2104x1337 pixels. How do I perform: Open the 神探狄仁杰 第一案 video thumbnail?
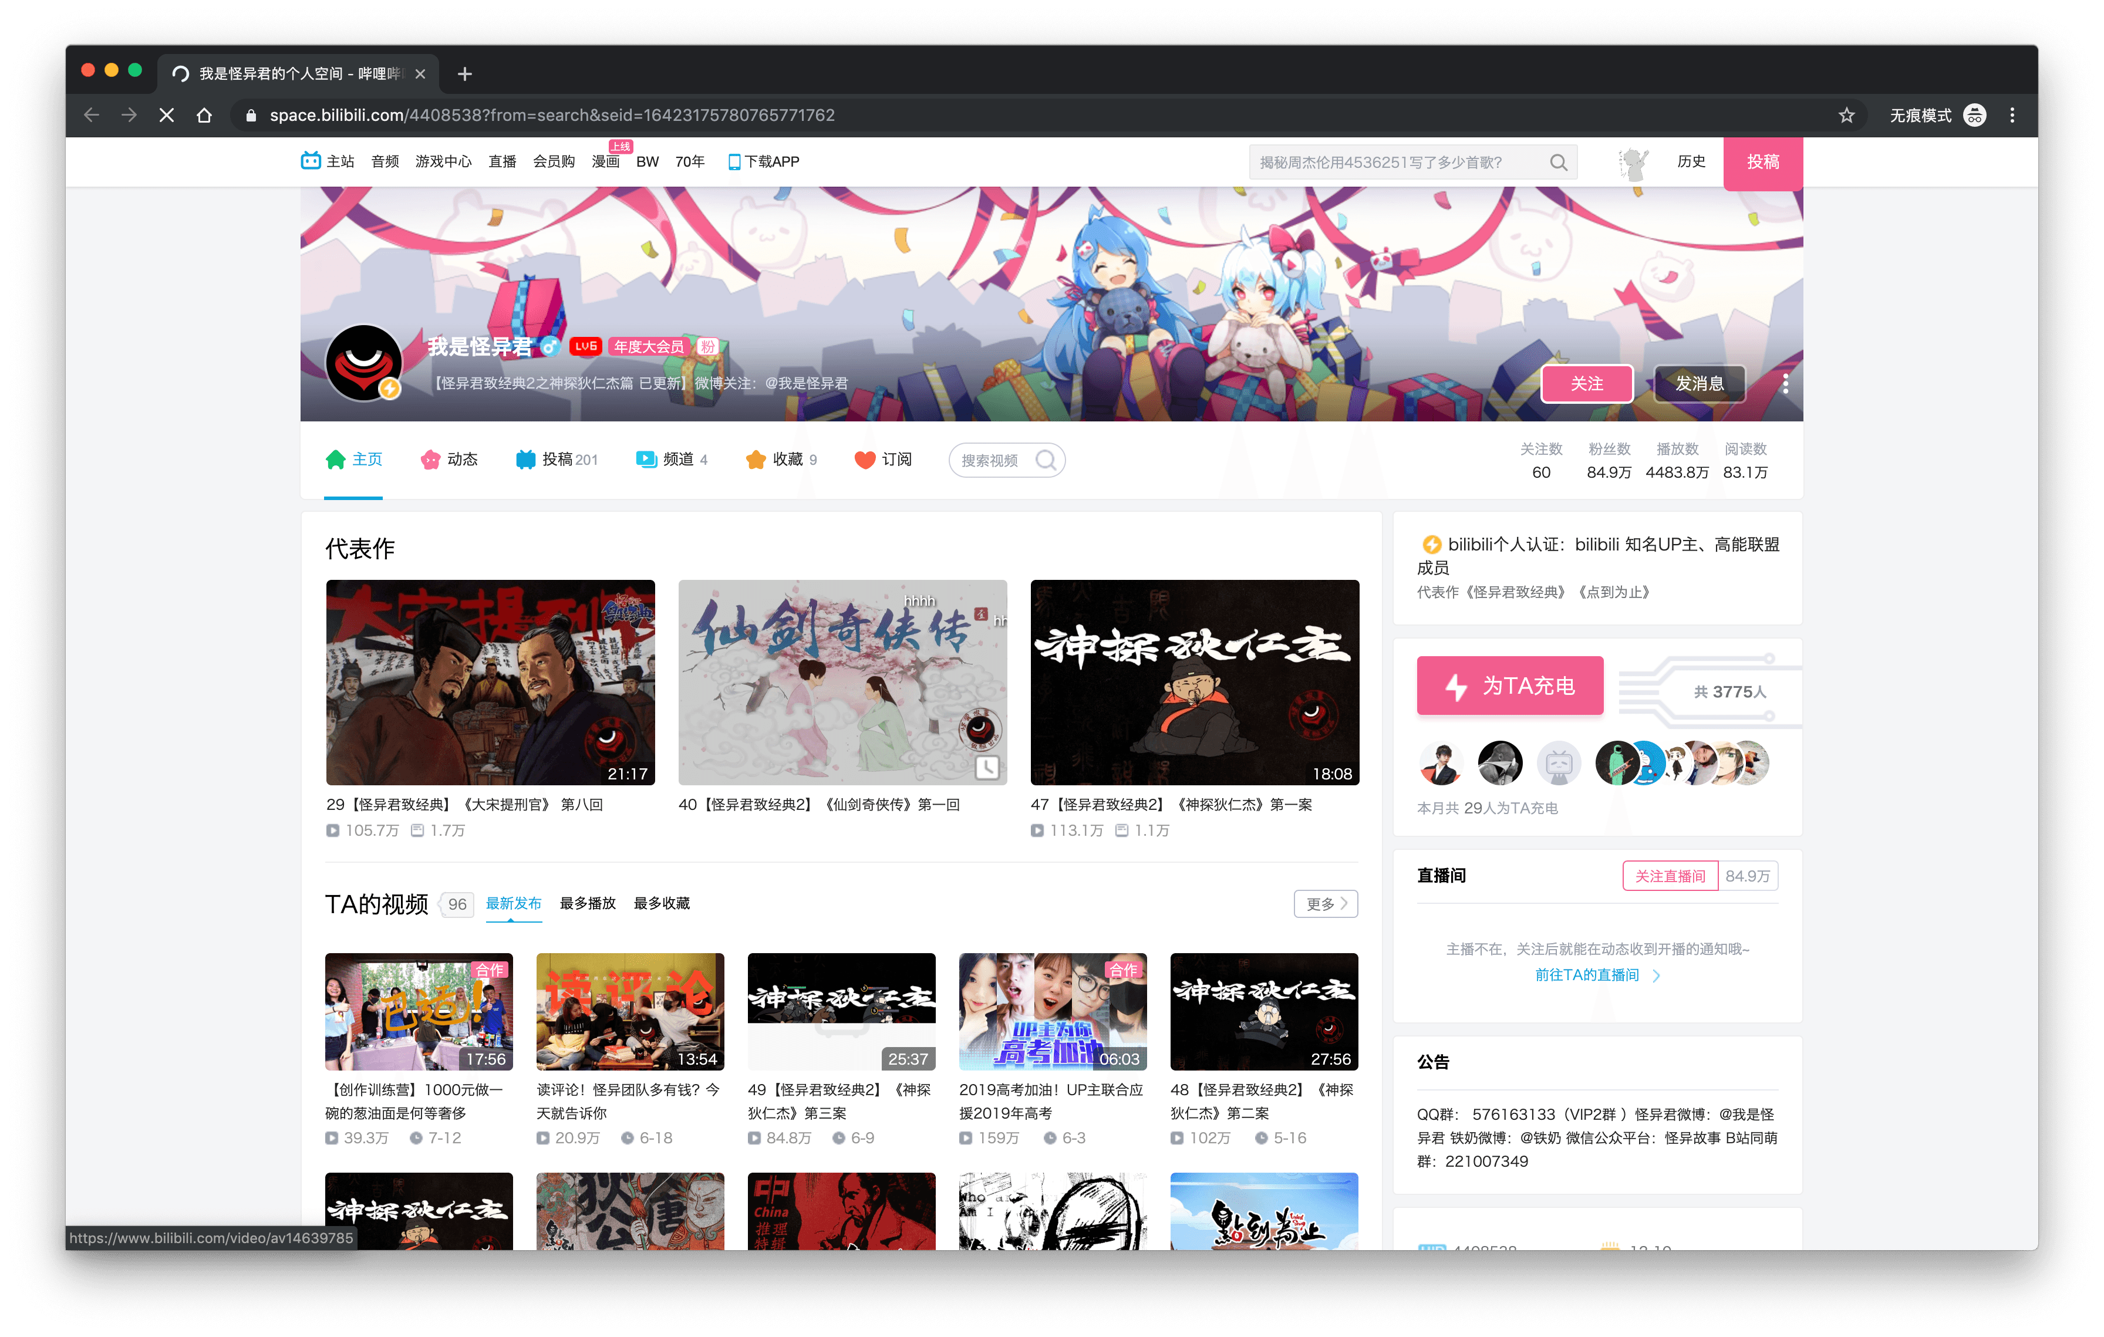tap(1193, 682)
